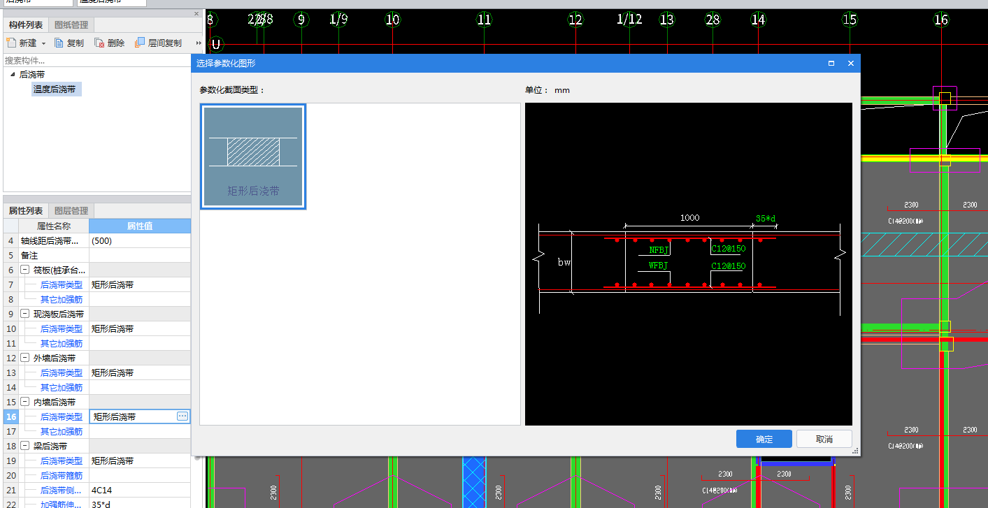
Task: Click the 其它加强筋 link in row 8
Action: 61,299
